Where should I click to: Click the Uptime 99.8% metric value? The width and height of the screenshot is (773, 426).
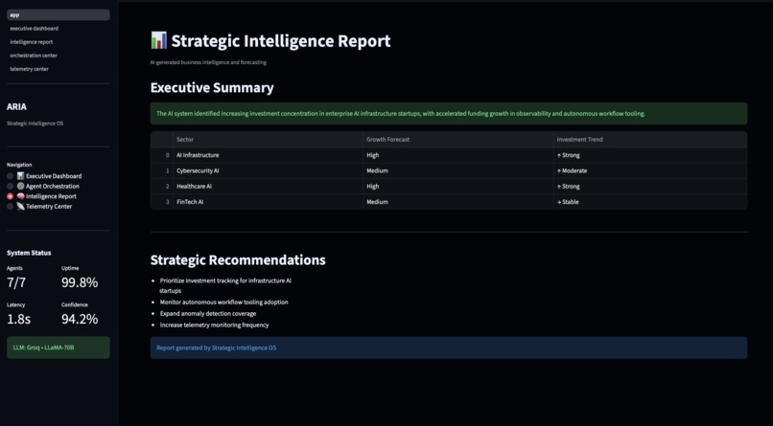point(80,282)
